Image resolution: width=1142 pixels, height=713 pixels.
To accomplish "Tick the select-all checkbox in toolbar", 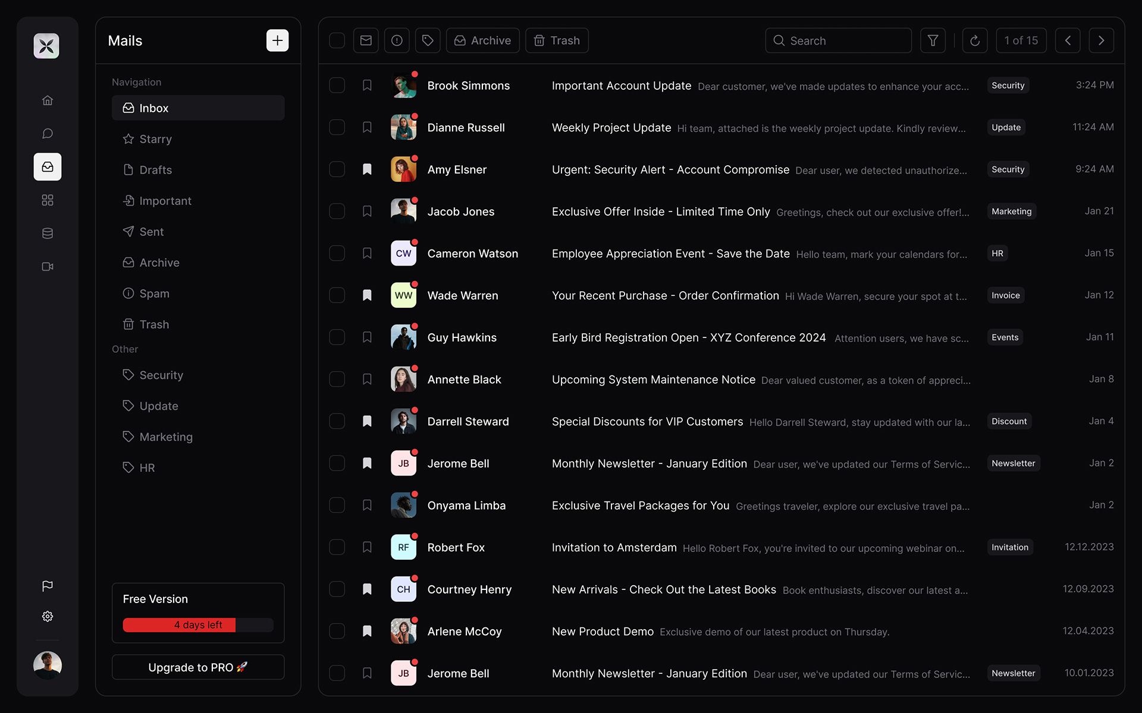I will click(337, 40).
